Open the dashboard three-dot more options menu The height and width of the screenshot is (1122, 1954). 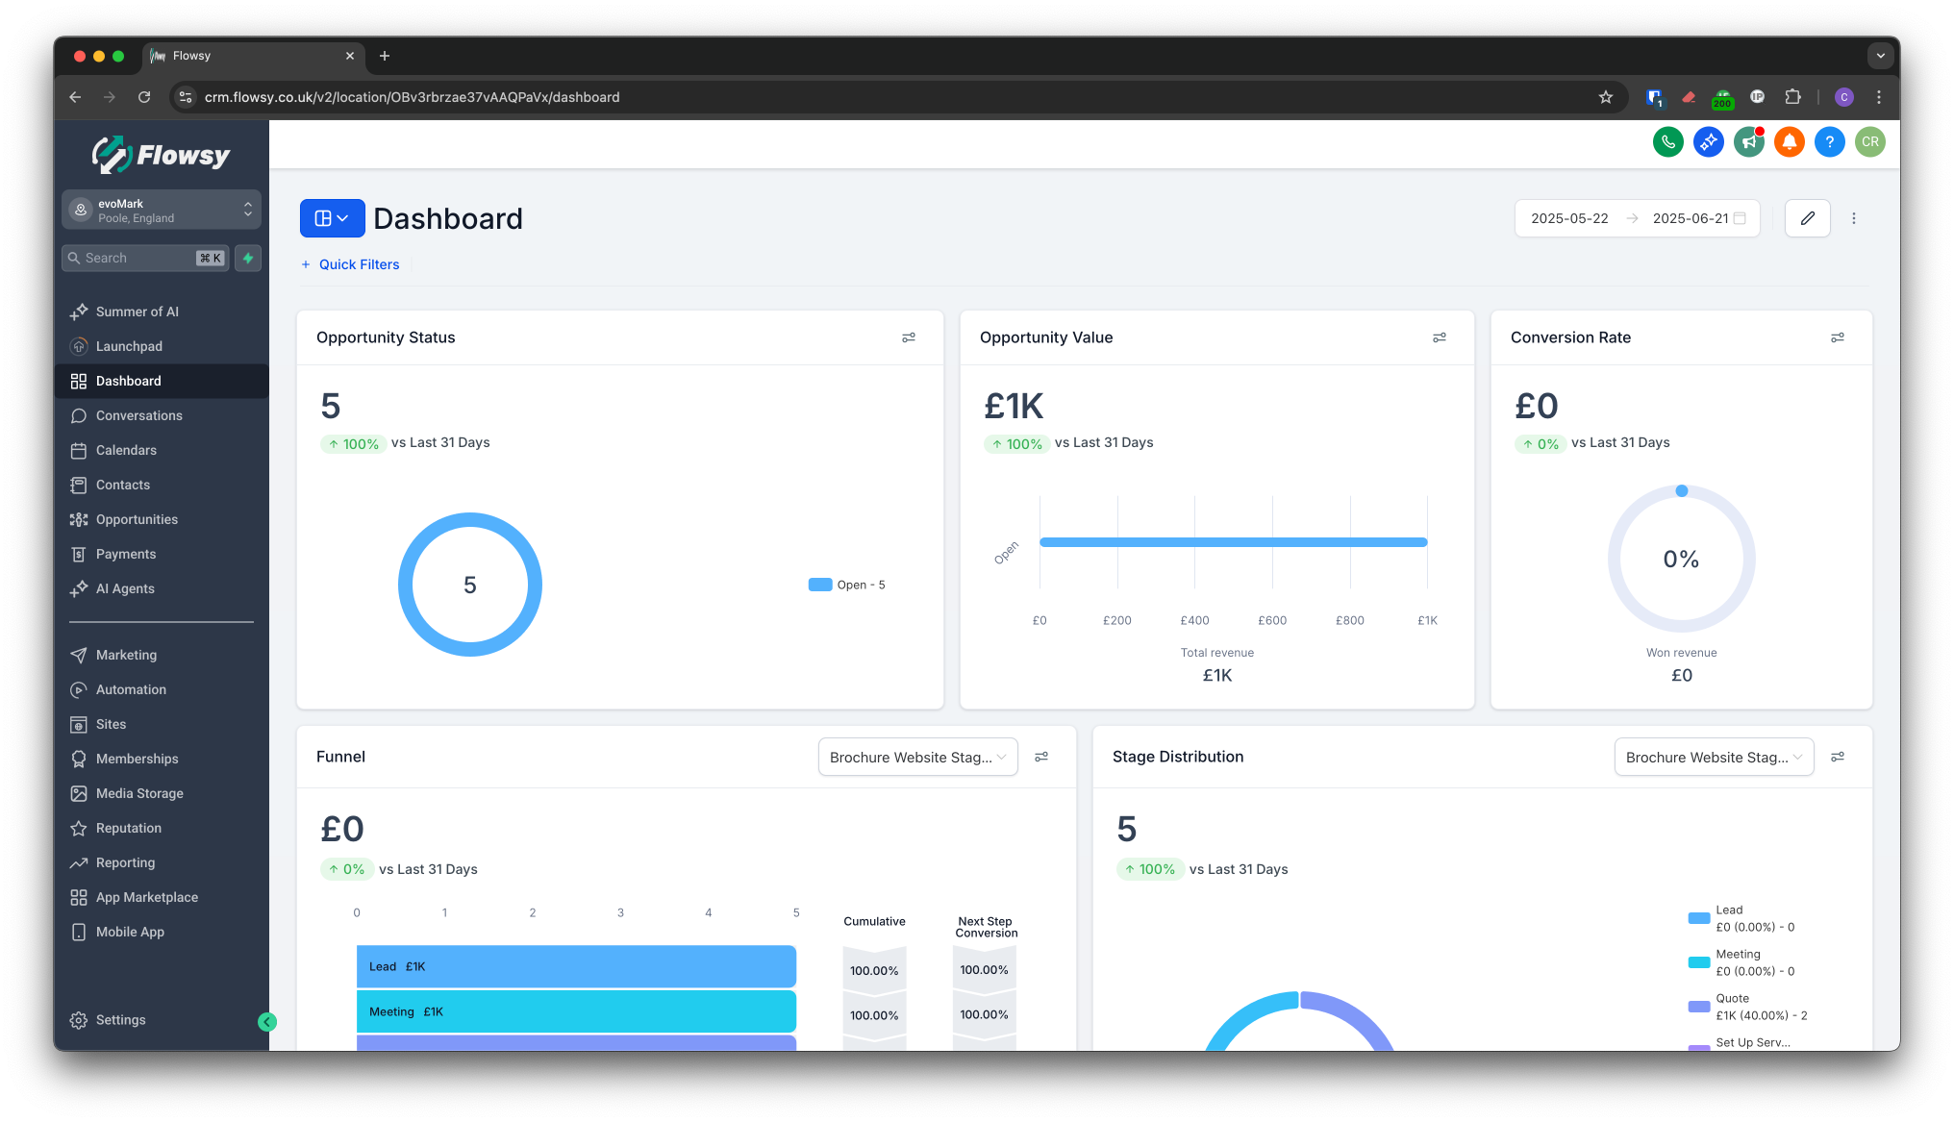[1854, 218]
